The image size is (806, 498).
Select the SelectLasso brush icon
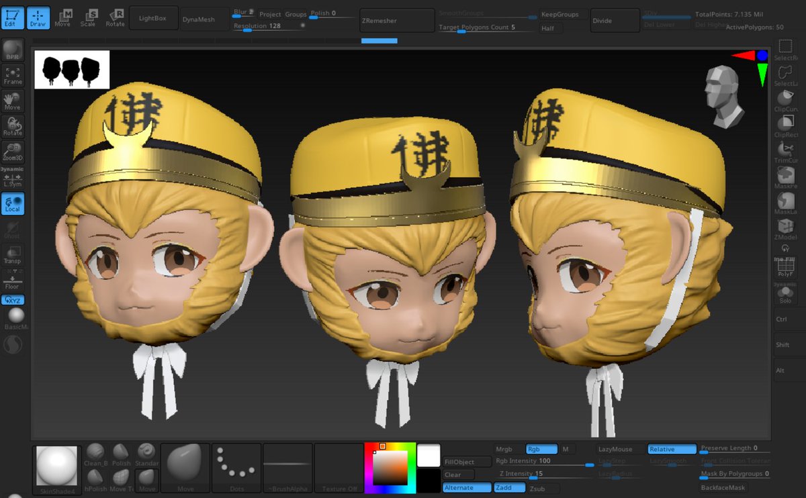(785, 76)
